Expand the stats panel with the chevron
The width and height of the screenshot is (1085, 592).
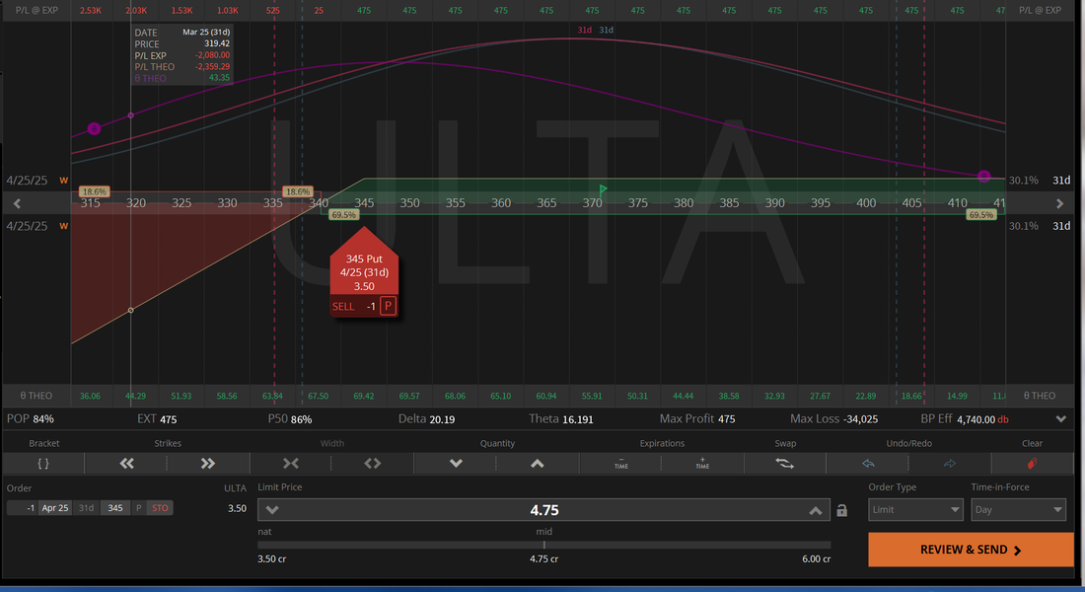(x=1060, y=419)
